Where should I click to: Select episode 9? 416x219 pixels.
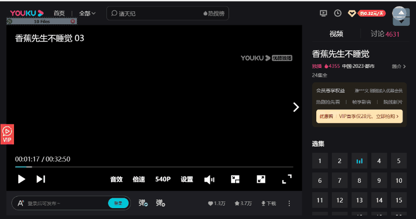pos(379,180)
